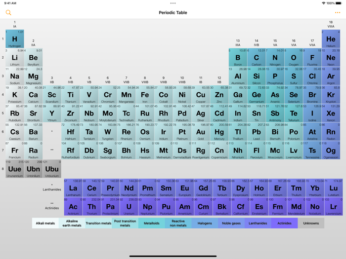Click the battery indicator in status bar

pos(339,3)
